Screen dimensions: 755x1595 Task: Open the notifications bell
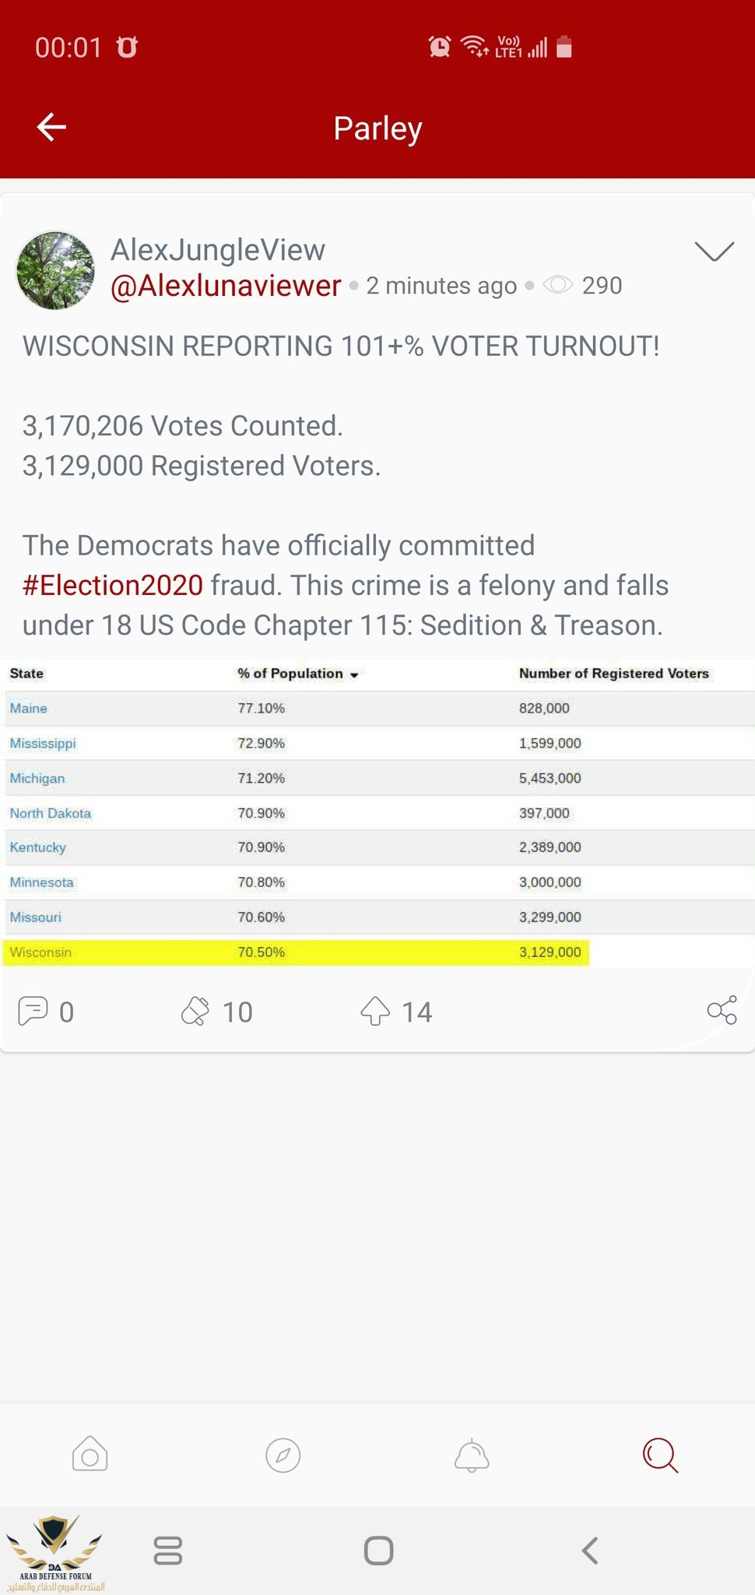(472, 1455)
